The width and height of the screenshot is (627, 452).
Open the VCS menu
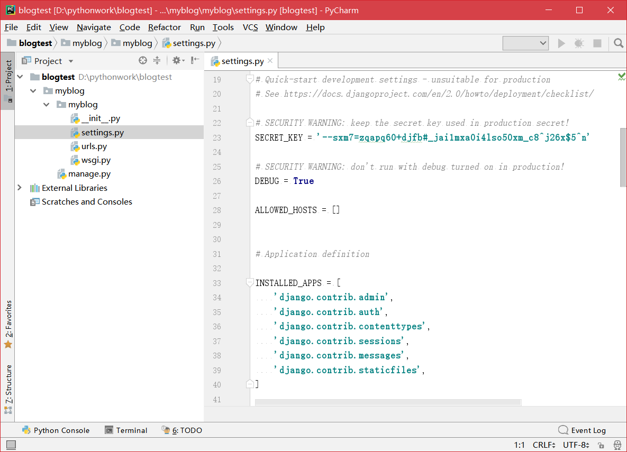pos(250,27)
